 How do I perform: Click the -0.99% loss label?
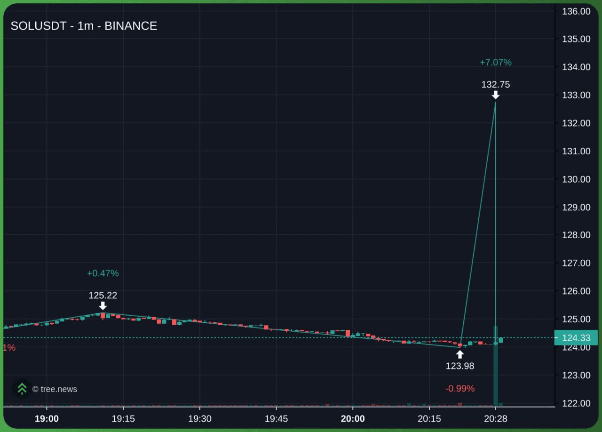460,389
